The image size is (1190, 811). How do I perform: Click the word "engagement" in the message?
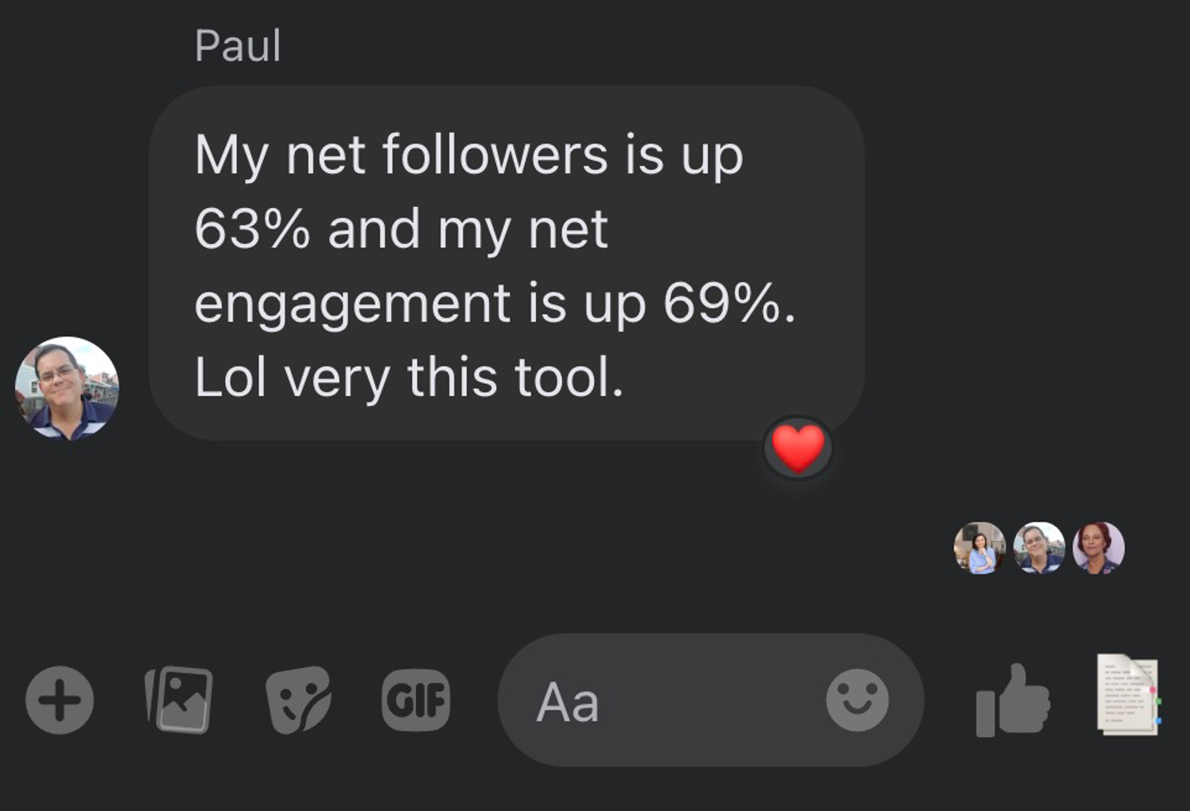(x=352, y=304)
